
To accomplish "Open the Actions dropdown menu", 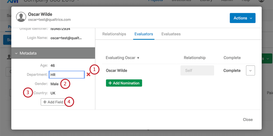I will click(x=242, y=18).
